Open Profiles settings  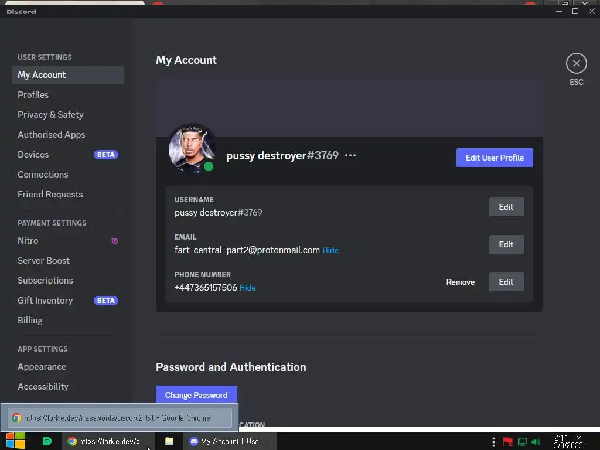68,95
